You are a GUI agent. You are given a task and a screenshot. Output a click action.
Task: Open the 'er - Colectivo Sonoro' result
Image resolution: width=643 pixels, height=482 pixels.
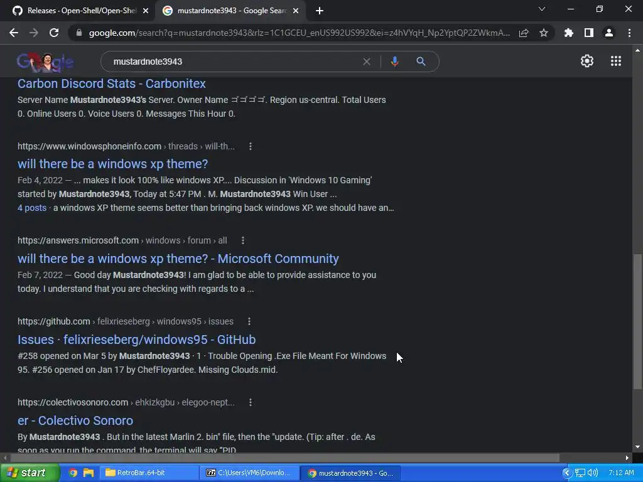click(75, 420)
